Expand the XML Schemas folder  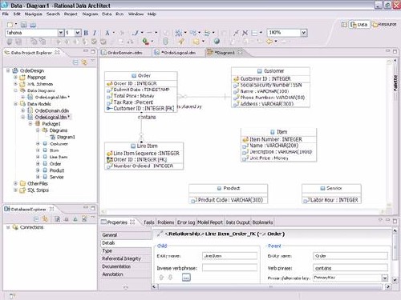15,84
